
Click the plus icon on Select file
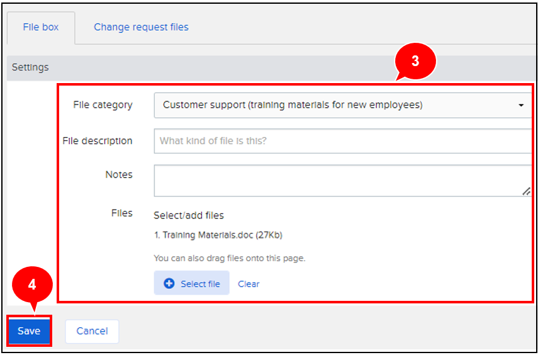coord(169,284)
